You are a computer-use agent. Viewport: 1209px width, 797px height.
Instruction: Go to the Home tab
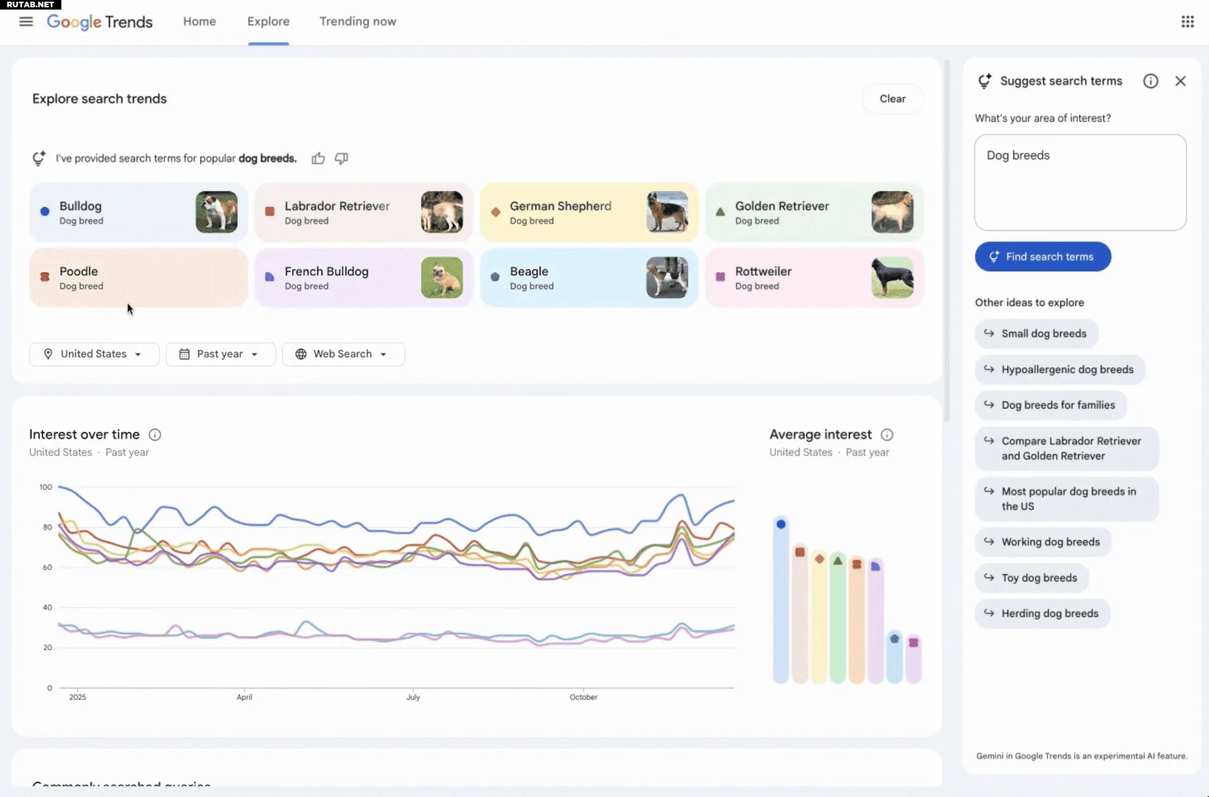199,21
